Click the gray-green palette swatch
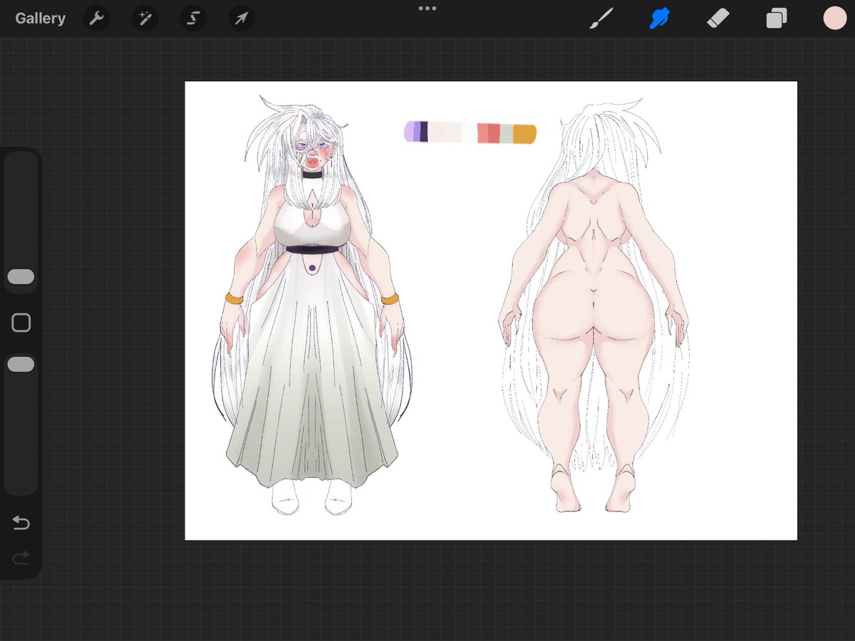Viewport: 855px width, 641px height. click(x=507, y=134)
